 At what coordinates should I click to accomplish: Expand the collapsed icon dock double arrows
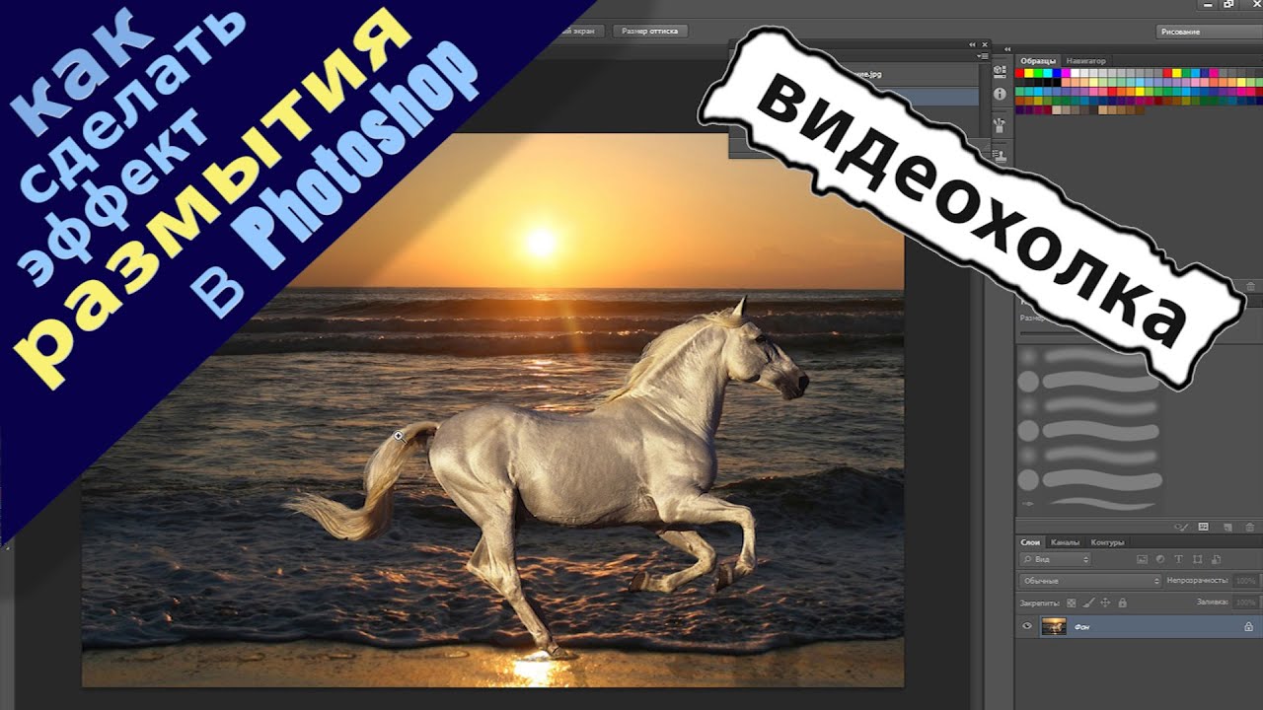tap(1007, 49)
